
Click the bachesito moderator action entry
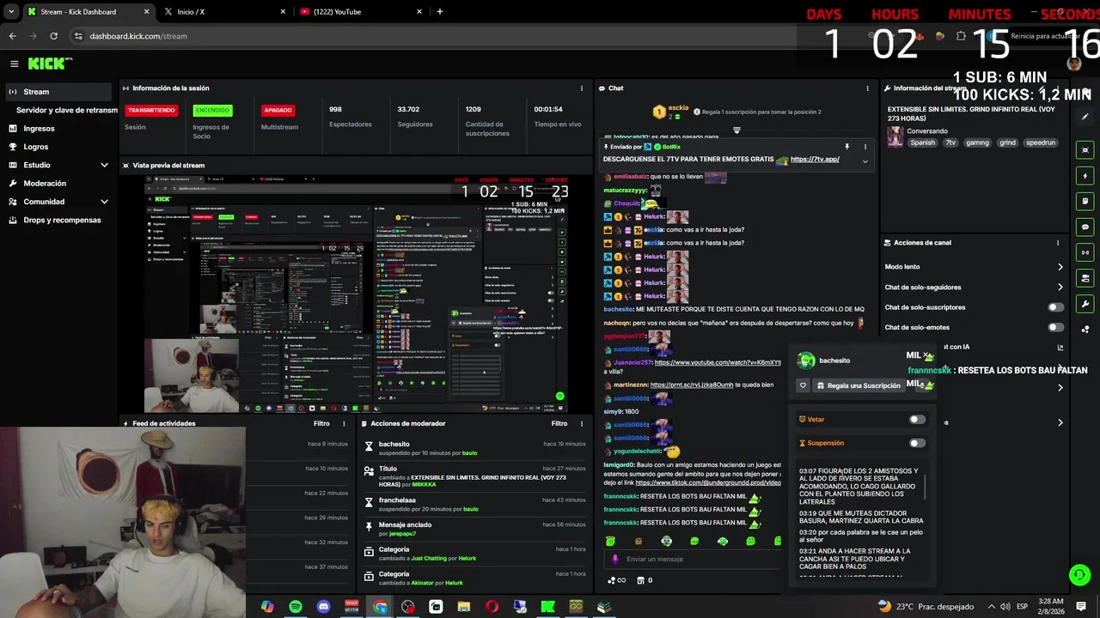474,448
